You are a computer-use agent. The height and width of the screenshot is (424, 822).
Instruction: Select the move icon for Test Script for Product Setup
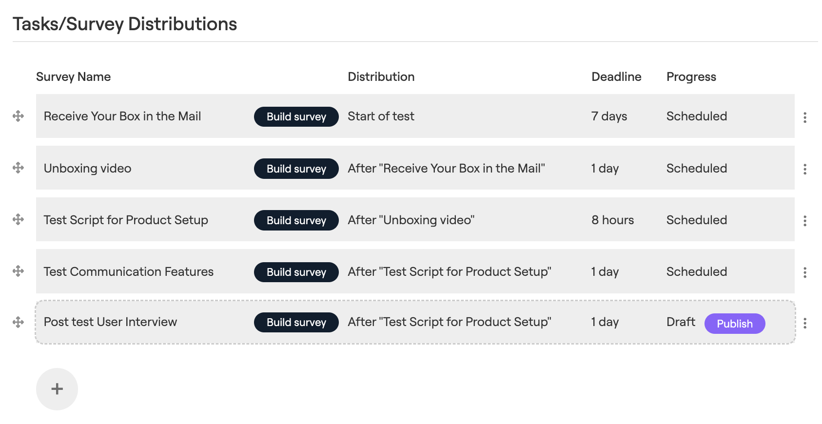(18, 220)
